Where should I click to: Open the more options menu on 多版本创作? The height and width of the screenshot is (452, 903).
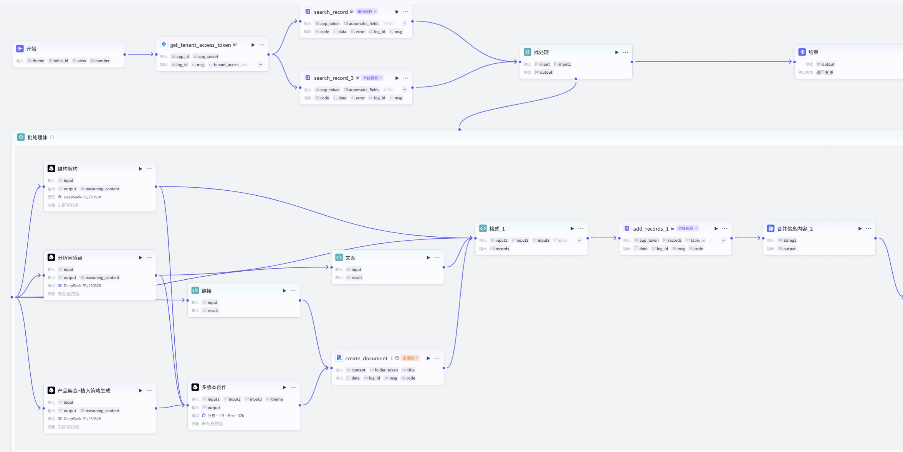(x=293, y=388)
